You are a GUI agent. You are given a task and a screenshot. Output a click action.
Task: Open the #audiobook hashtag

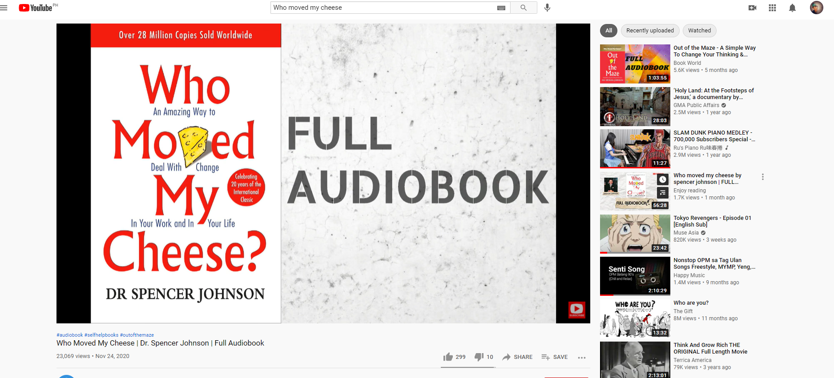[x=70, y=335]
